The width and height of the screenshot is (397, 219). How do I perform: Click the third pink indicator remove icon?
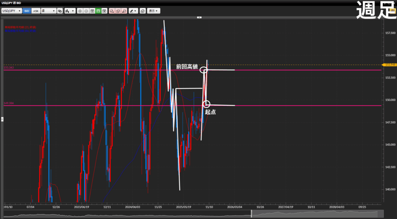pos(124,11)
